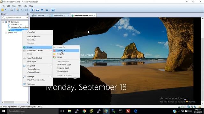Viewport: 204px width, 114px height.
Task: Click the console view toolbar icon
Action: [53, 10]
